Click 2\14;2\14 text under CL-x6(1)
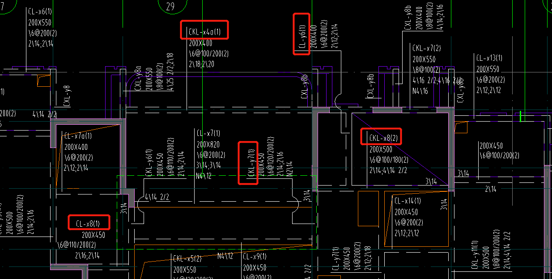 [41, 44]
